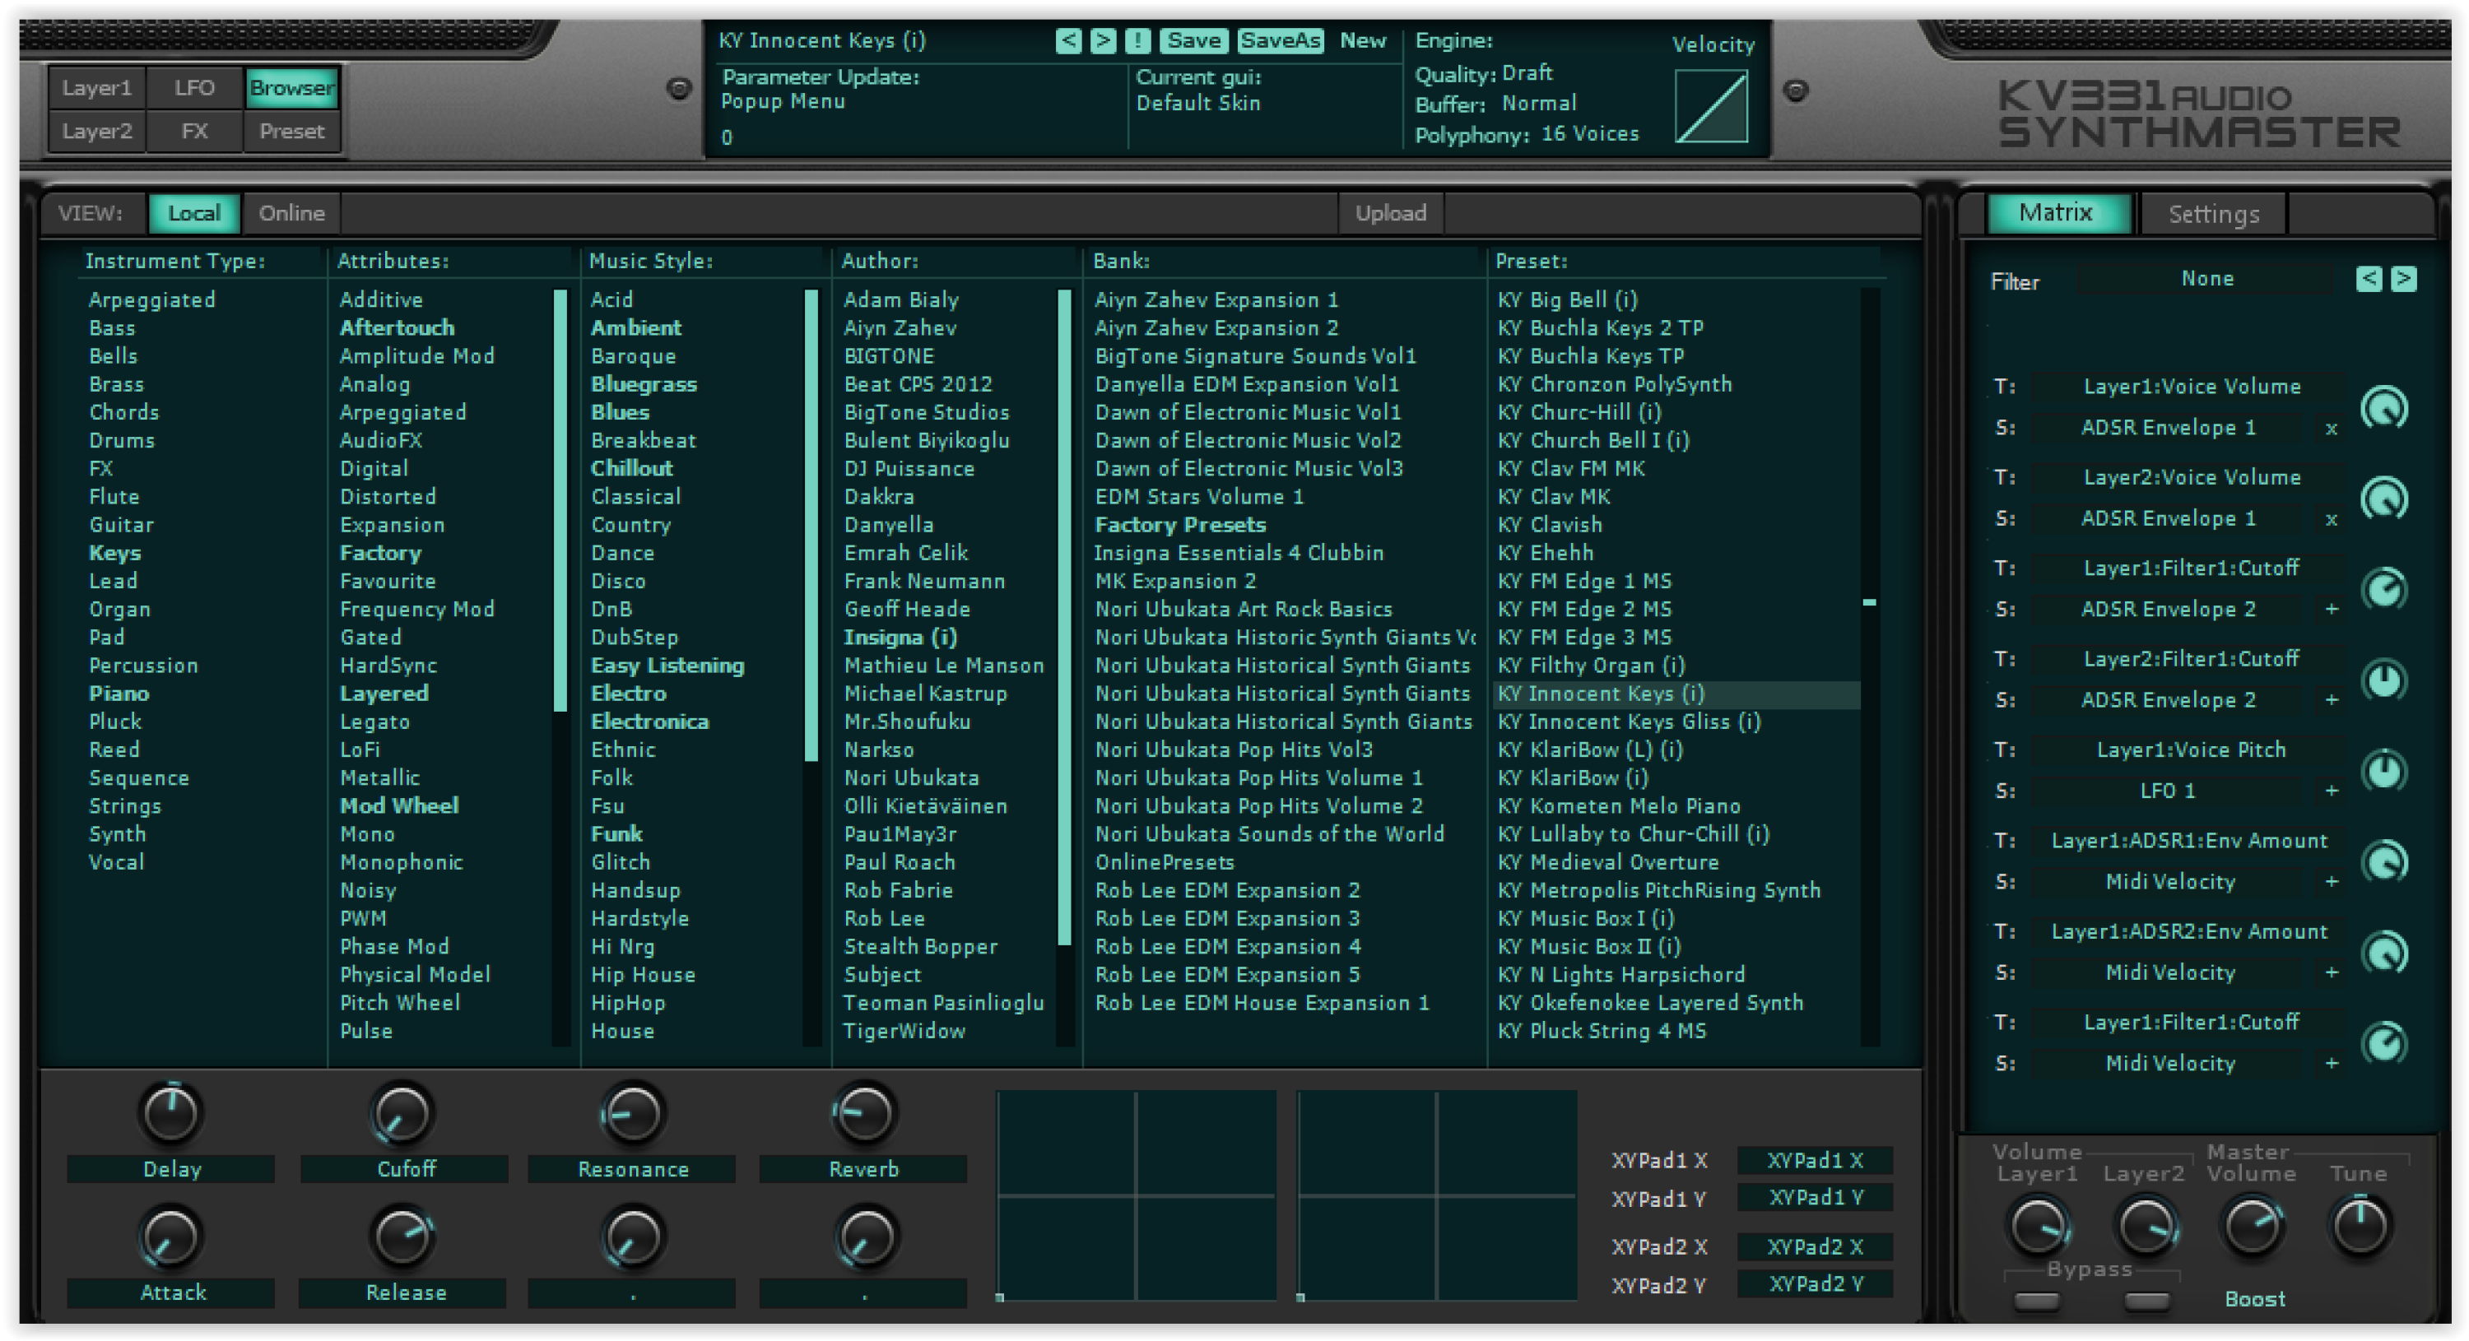Click the preset info exclamation icon

(1141, 40)
